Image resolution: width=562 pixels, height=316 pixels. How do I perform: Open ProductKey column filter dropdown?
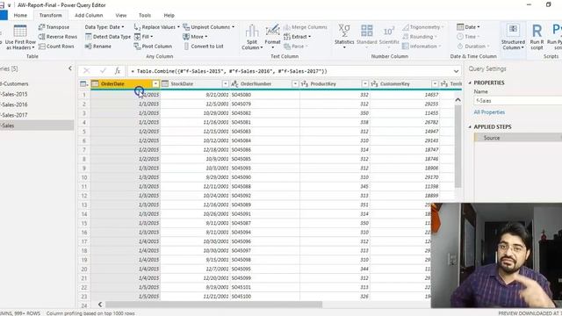tap(365, 84)
